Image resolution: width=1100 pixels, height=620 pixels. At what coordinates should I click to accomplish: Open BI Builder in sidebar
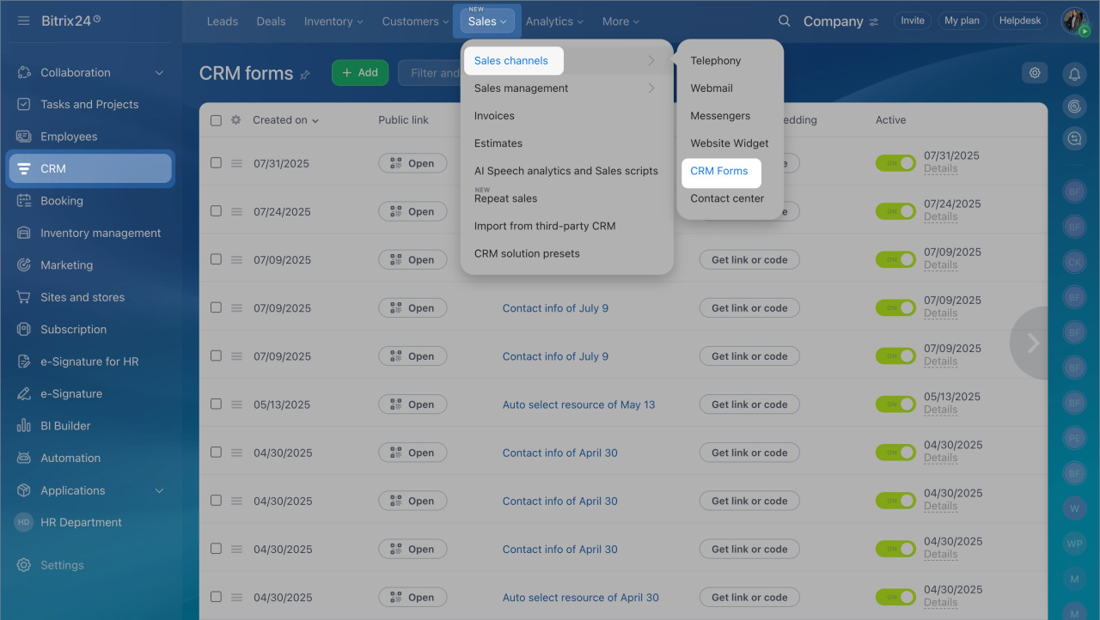(65, 426)
